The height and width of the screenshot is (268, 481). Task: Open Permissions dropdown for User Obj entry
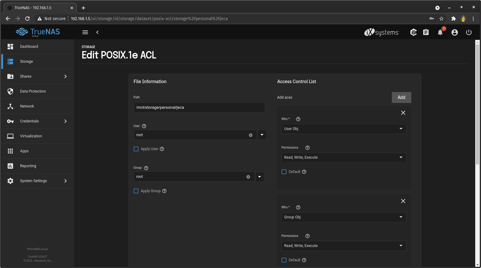pos(344,157)
